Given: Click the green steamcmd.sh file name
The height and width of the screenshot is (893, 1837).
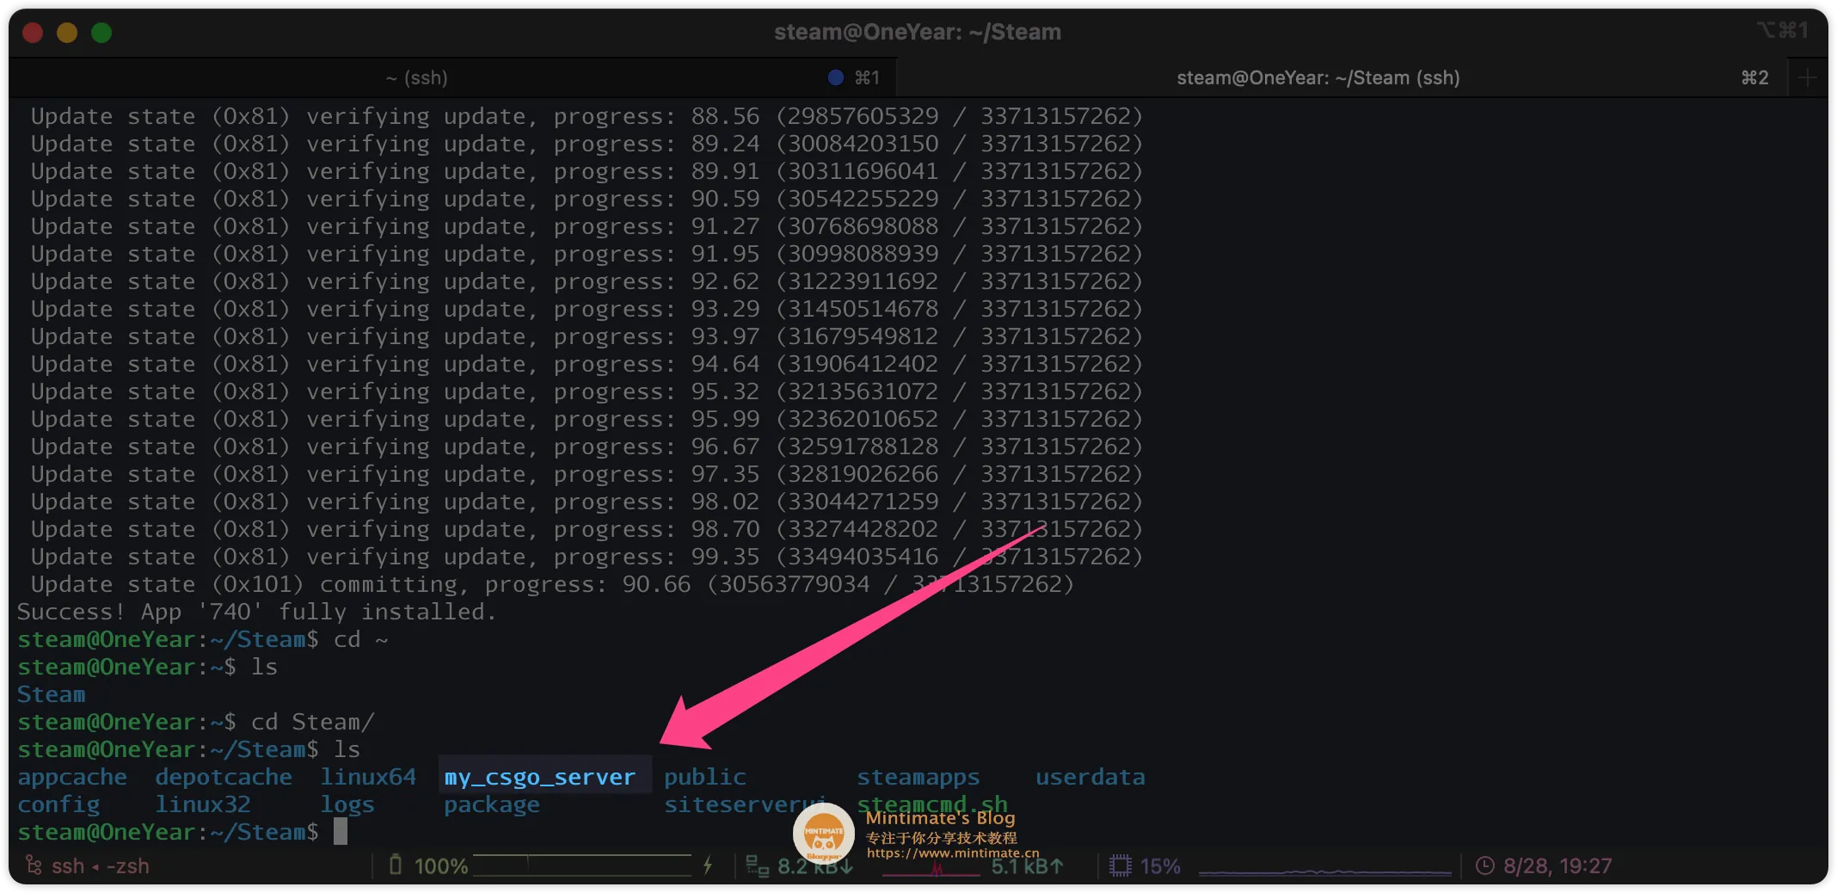Looking at the screenshot, I should pos(931,804).
